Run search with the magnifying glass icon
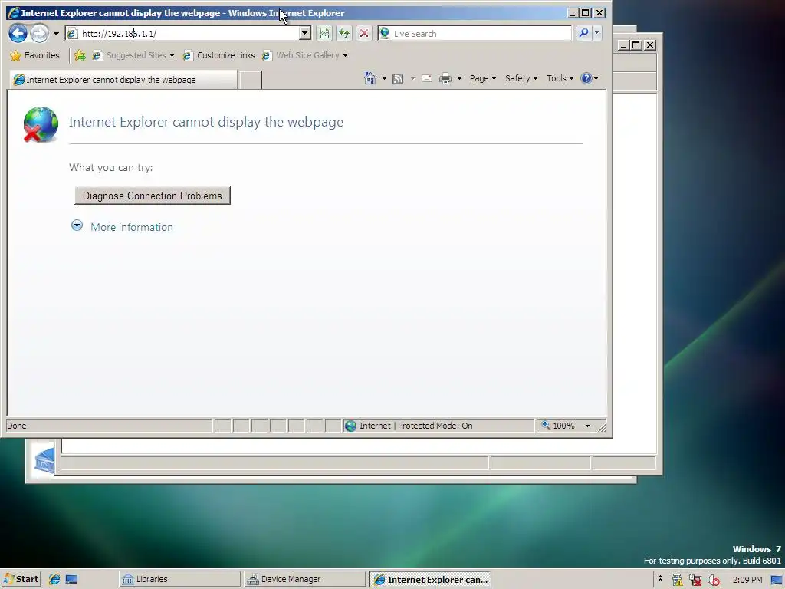This screenshot has height=589, width=785. click(x=583, y=33)
